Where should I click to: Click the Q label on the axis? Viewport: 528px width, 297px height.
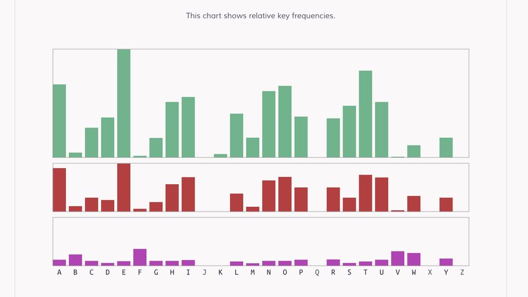[317, 273]
